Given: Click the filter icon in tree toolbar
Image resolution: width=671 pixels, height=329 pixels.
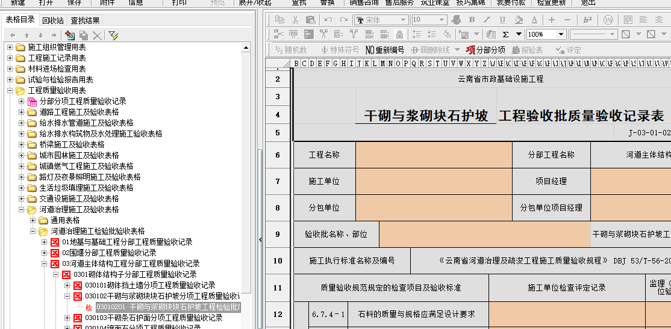Looking at the screenshot, I should (113, 35).
